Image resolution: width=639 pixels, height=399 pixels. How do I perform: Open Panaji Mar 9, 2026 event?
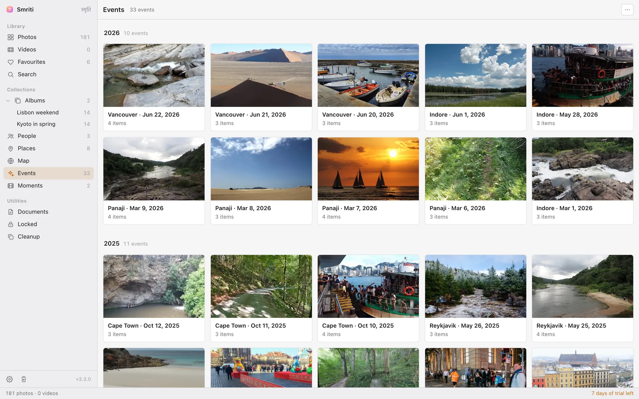(x=154, y=181)
